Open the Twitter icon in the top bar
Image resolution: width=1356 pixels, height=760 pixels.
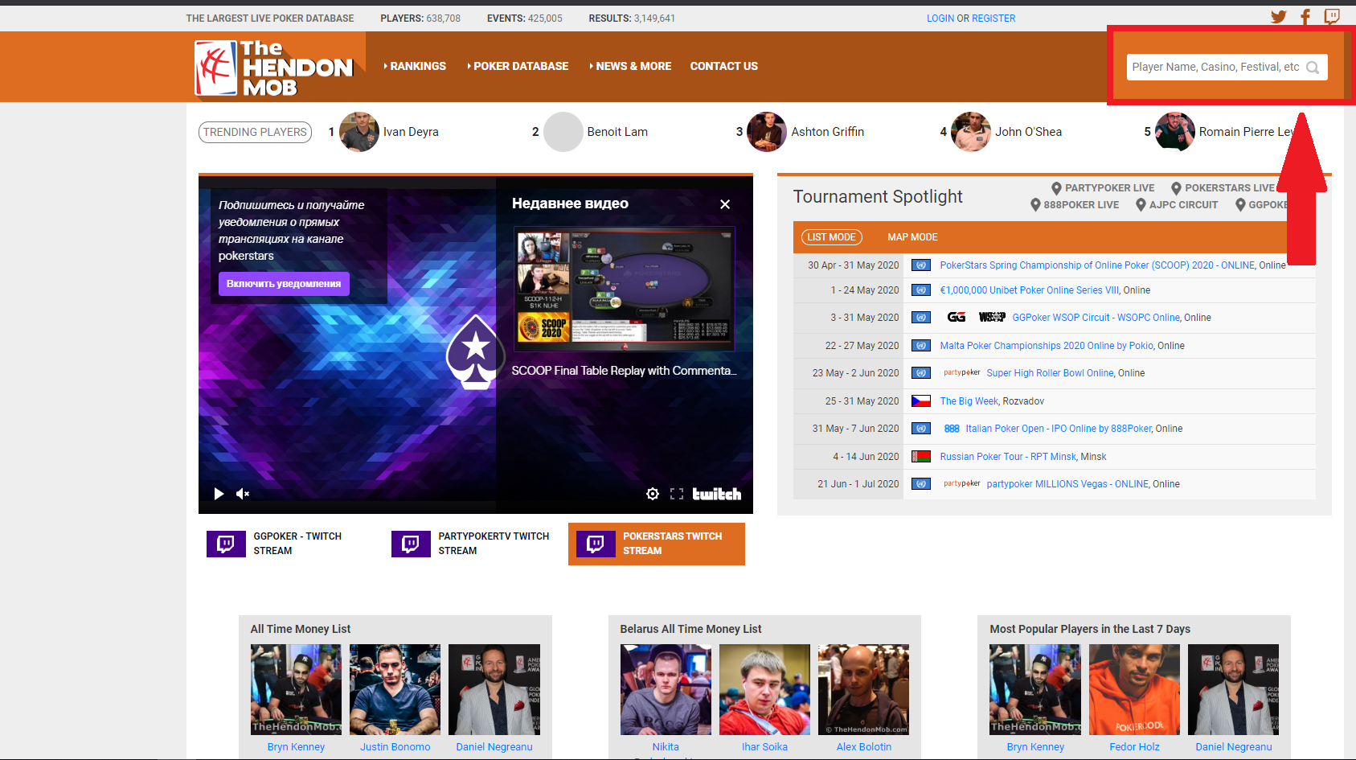click(x=1278, y=17)
